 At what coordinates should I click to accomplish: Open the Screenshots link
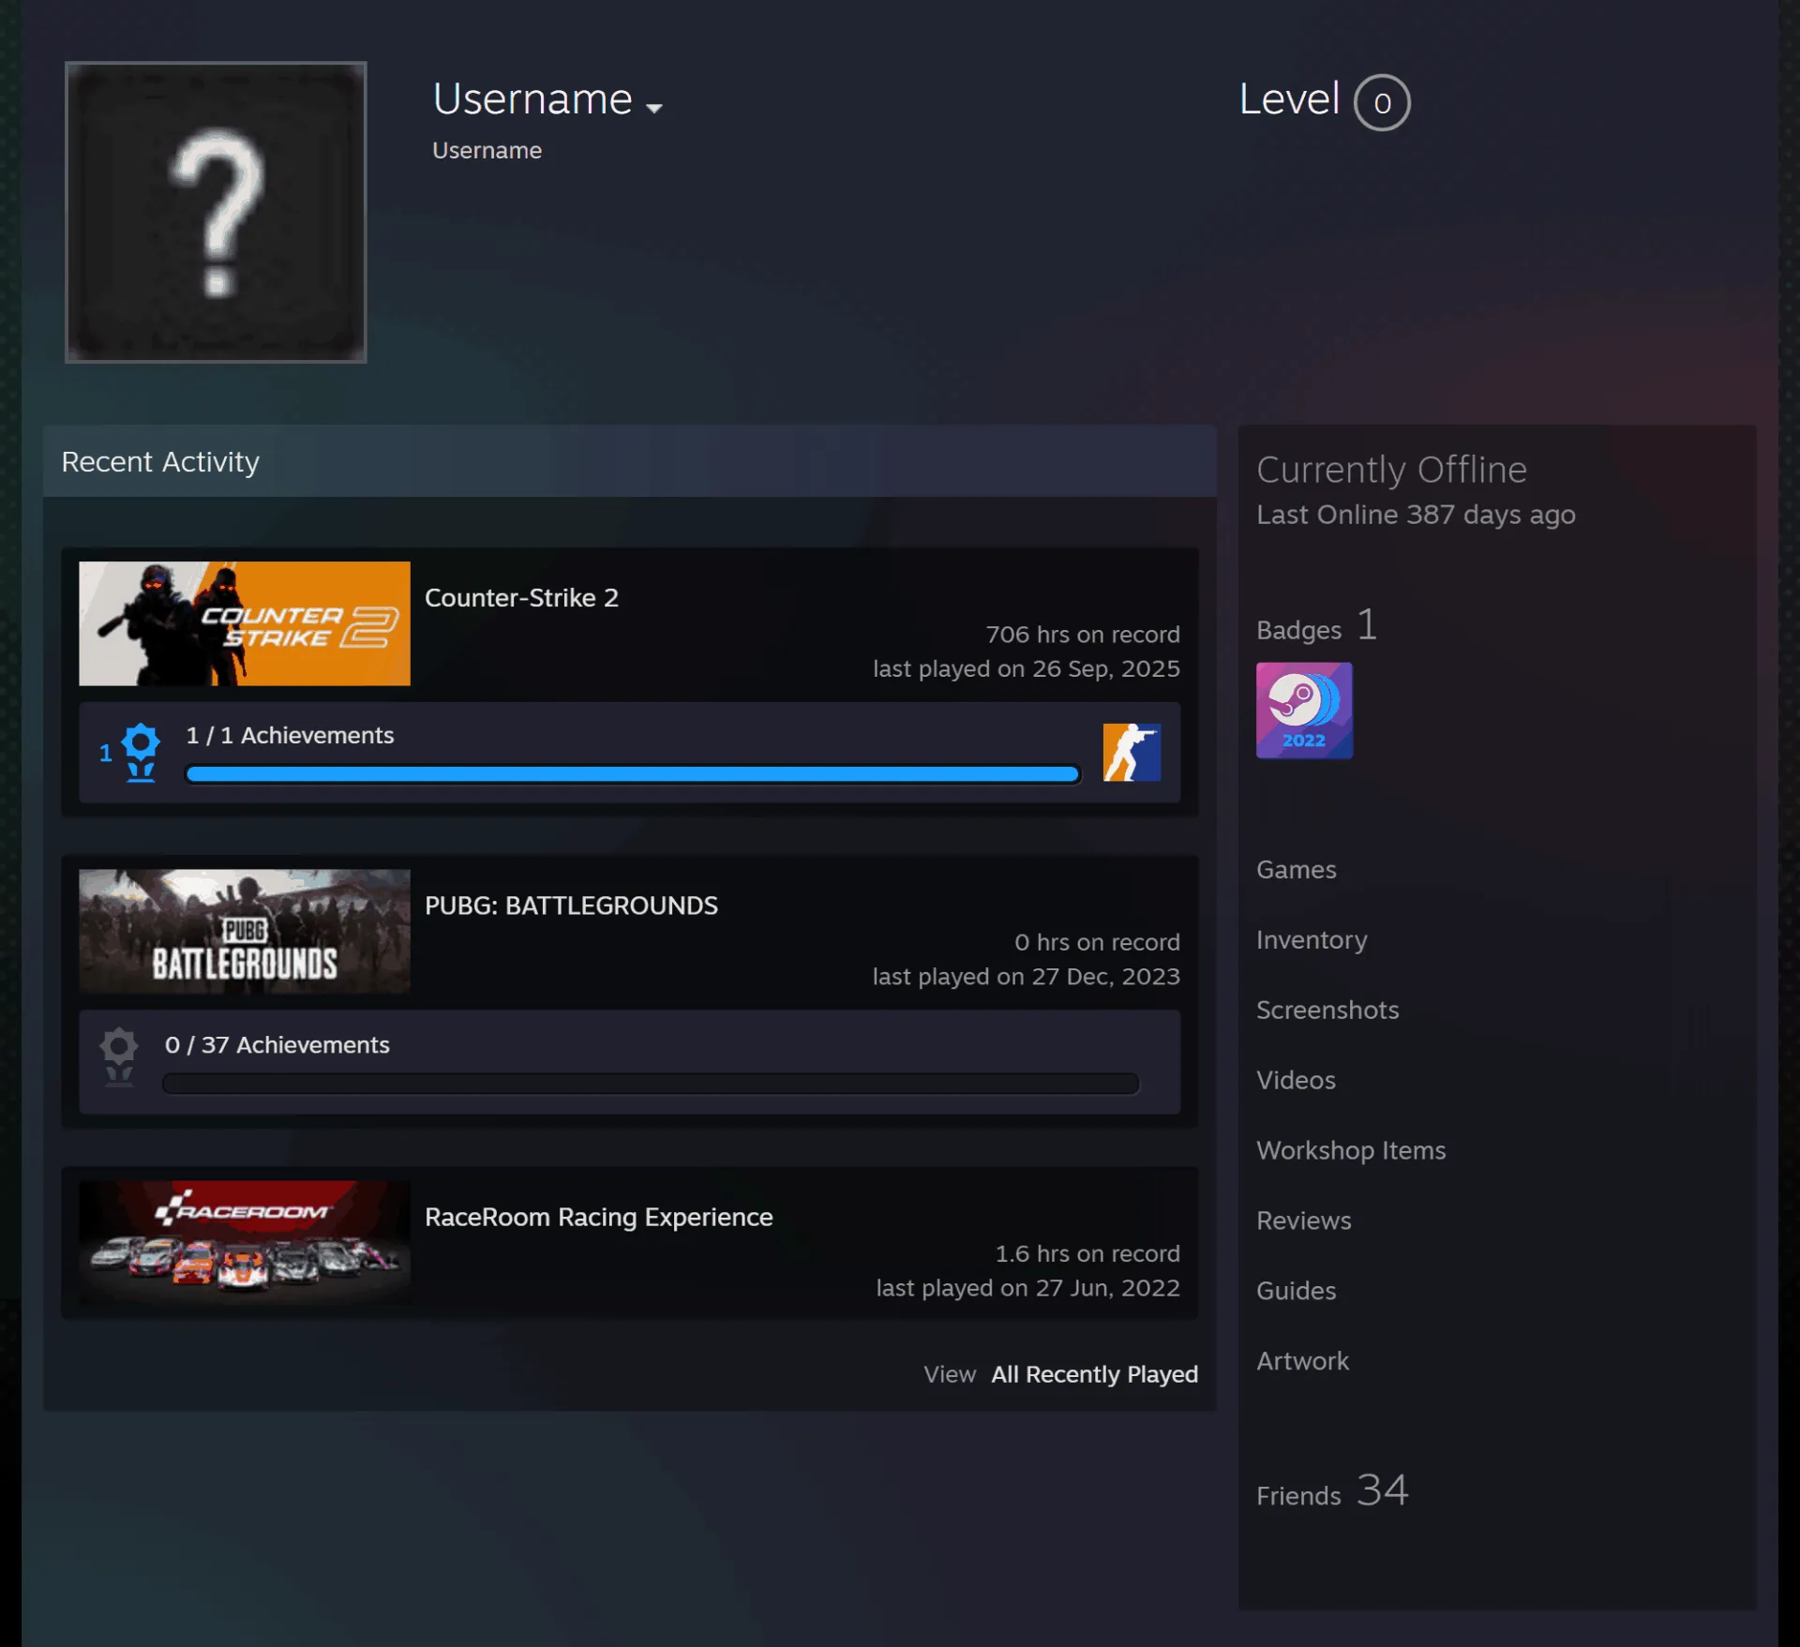tap(1327, 1010)
